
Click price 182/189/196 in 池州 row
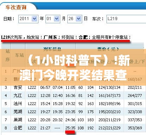[109, 104]
